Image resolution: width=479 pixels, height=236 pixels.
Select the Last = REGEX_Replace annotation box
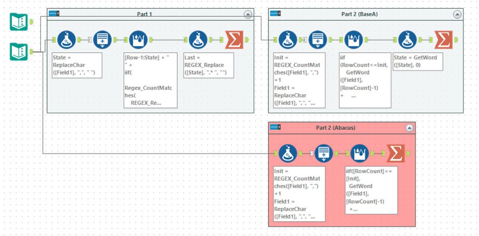coord(208,65)
